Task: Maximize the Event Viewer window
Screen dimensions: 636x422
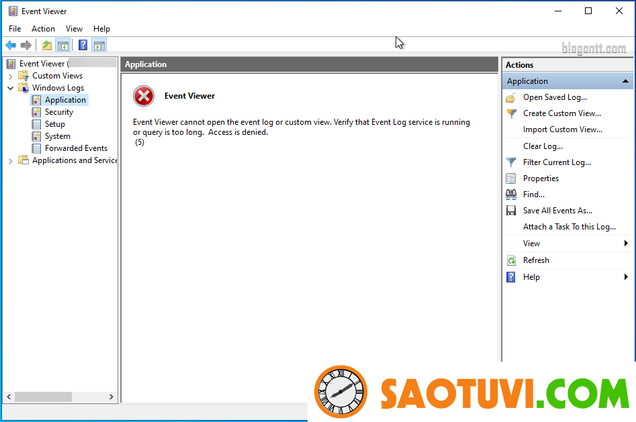Action: coord(588,11)
